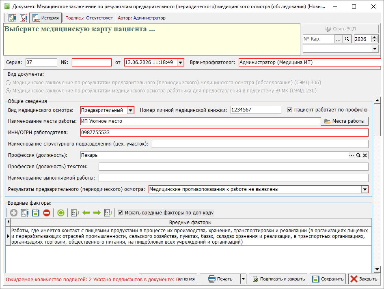This screenshot has height=289, width=384.
Task: Click the ИНН/ОГРН работодателя field
Action: [224, 133]
